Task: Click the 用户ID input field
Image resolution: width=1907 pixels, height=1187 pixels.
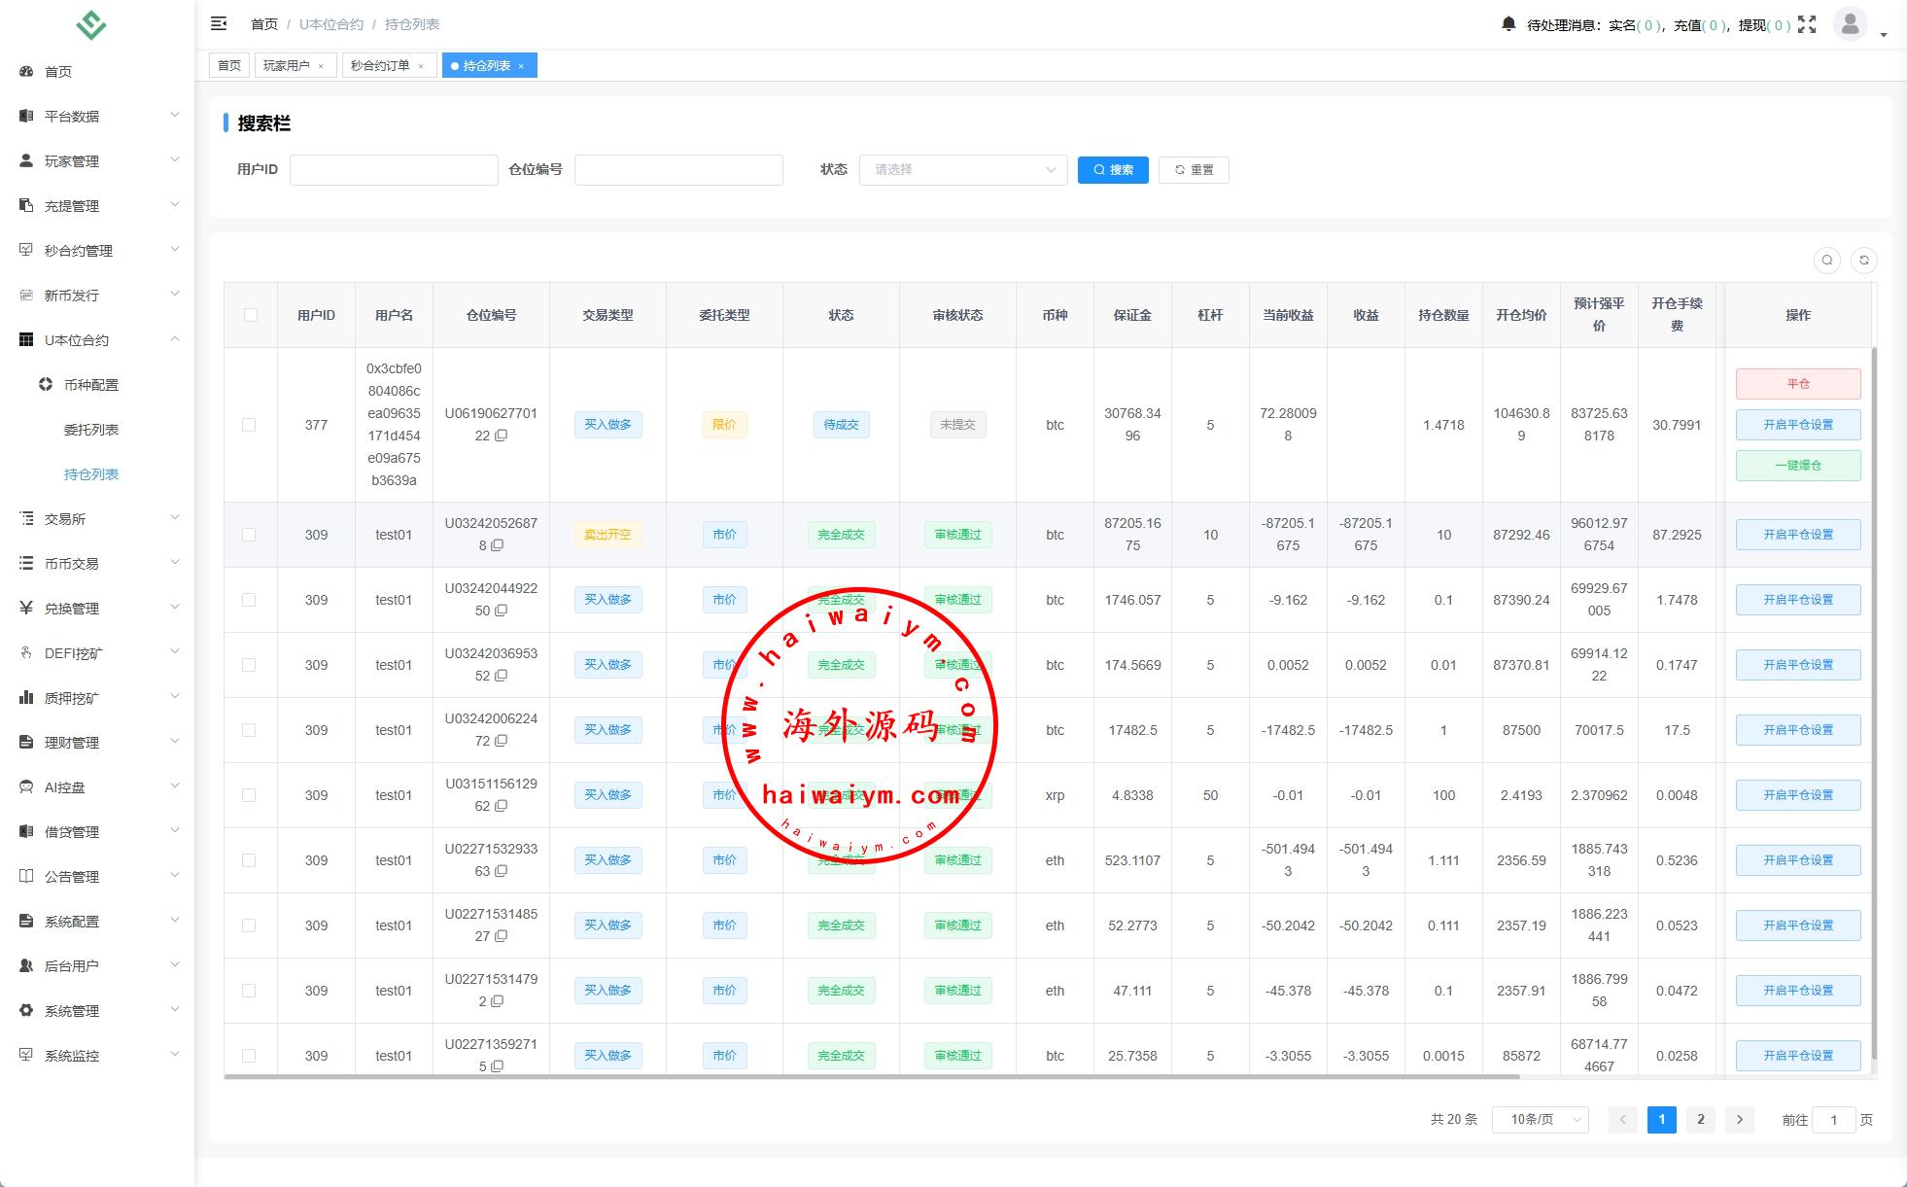Action: [x=394, y=169]
